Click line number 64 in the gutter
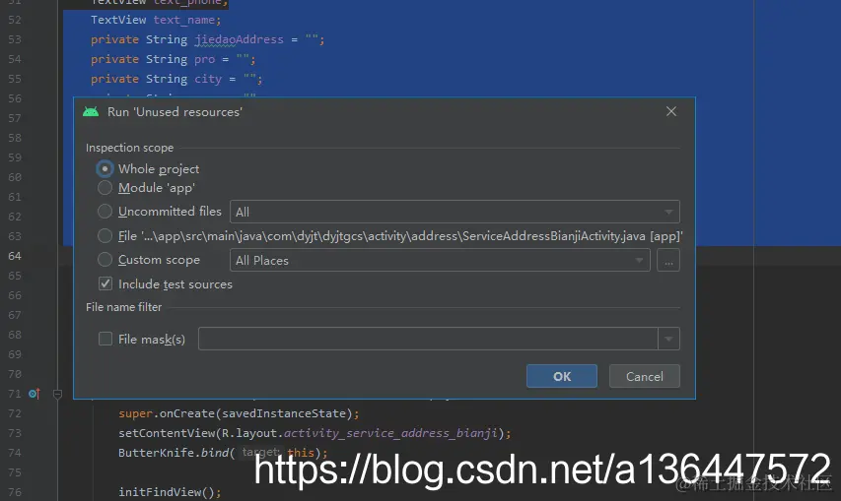This screenshot has height=501, width=841. pyautogui.click(x=15, y=256)
